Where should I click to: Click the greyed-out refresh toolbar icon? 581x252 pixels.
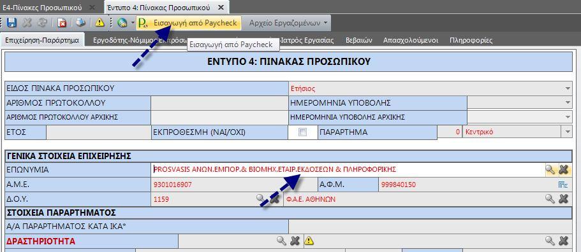click(x=42, y=23)
